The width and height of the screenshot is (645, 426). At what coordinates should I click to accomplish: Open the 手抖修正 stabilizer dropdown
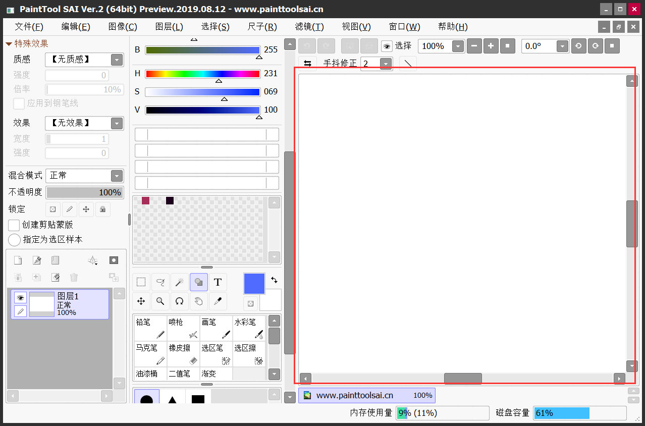386,64
